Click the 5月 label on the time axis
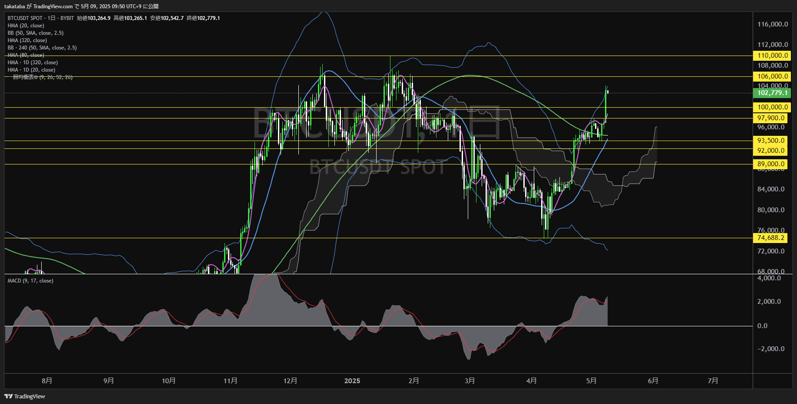797x404 pixels. coord(591,381)
